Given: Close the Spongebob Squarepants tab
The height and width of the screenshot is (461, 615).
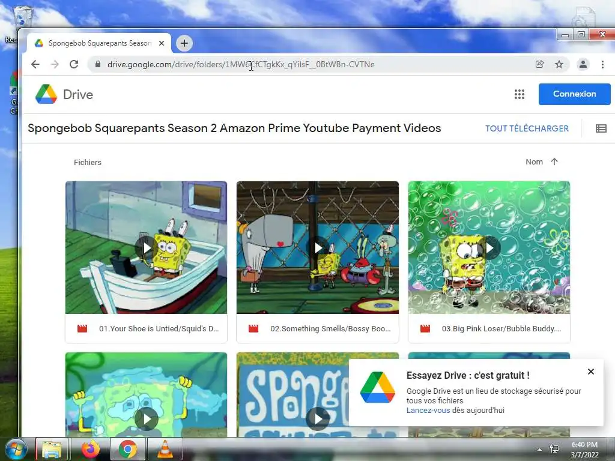Looking at the screenshot, I should point(161,43).
